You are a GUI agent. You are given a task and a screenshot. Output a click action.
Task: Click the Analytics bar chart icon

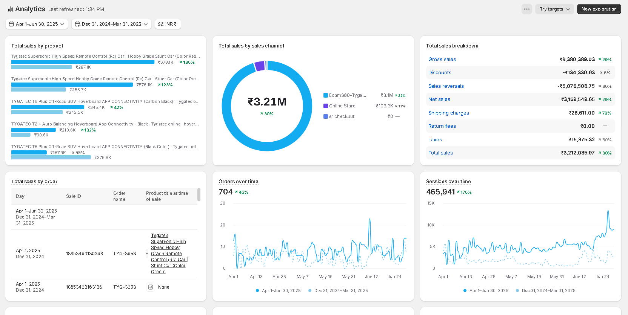click(11, 9)
